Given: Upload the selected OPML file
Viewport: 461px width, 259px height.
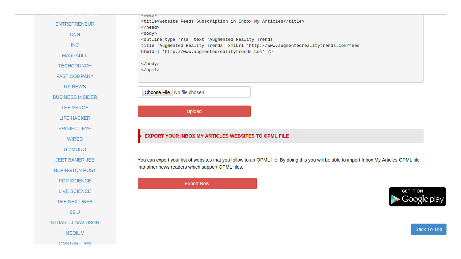Looking at the screenshot, I should tap(194, 111).
